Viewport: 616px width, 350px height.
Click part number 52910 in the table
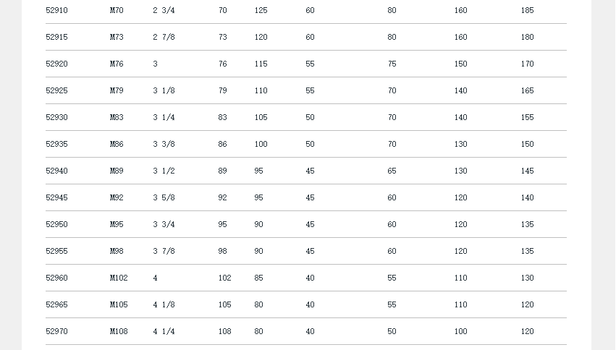pos(56,11)
